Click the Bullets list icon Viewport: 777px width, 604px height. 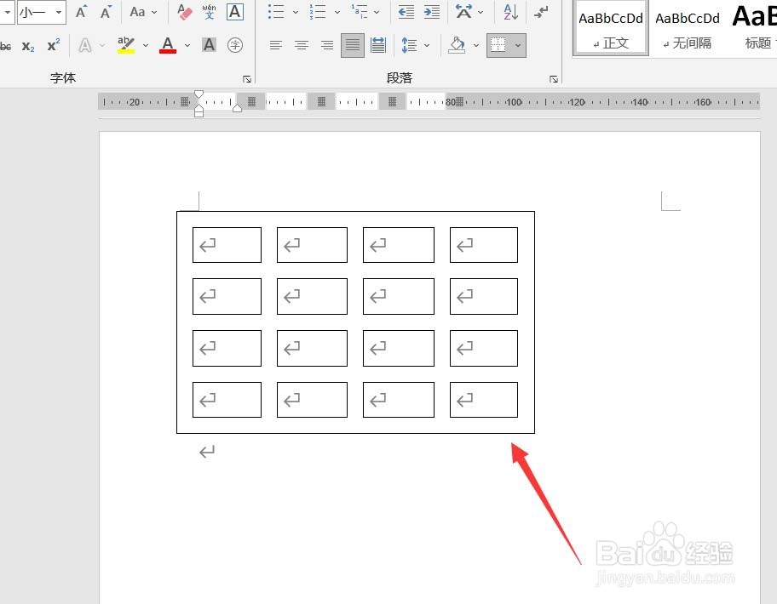click(276, 12)
